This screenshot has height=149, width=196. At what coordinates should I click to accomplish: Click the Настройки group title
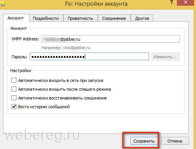pos(21,70)
